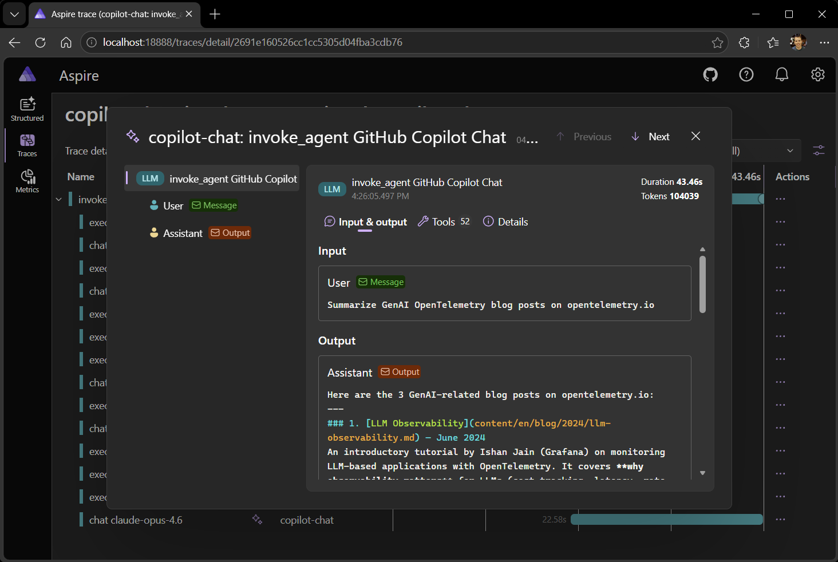The image size is (838, 562).
Task: Switch to the Details tab
Action: pos(505,222)
